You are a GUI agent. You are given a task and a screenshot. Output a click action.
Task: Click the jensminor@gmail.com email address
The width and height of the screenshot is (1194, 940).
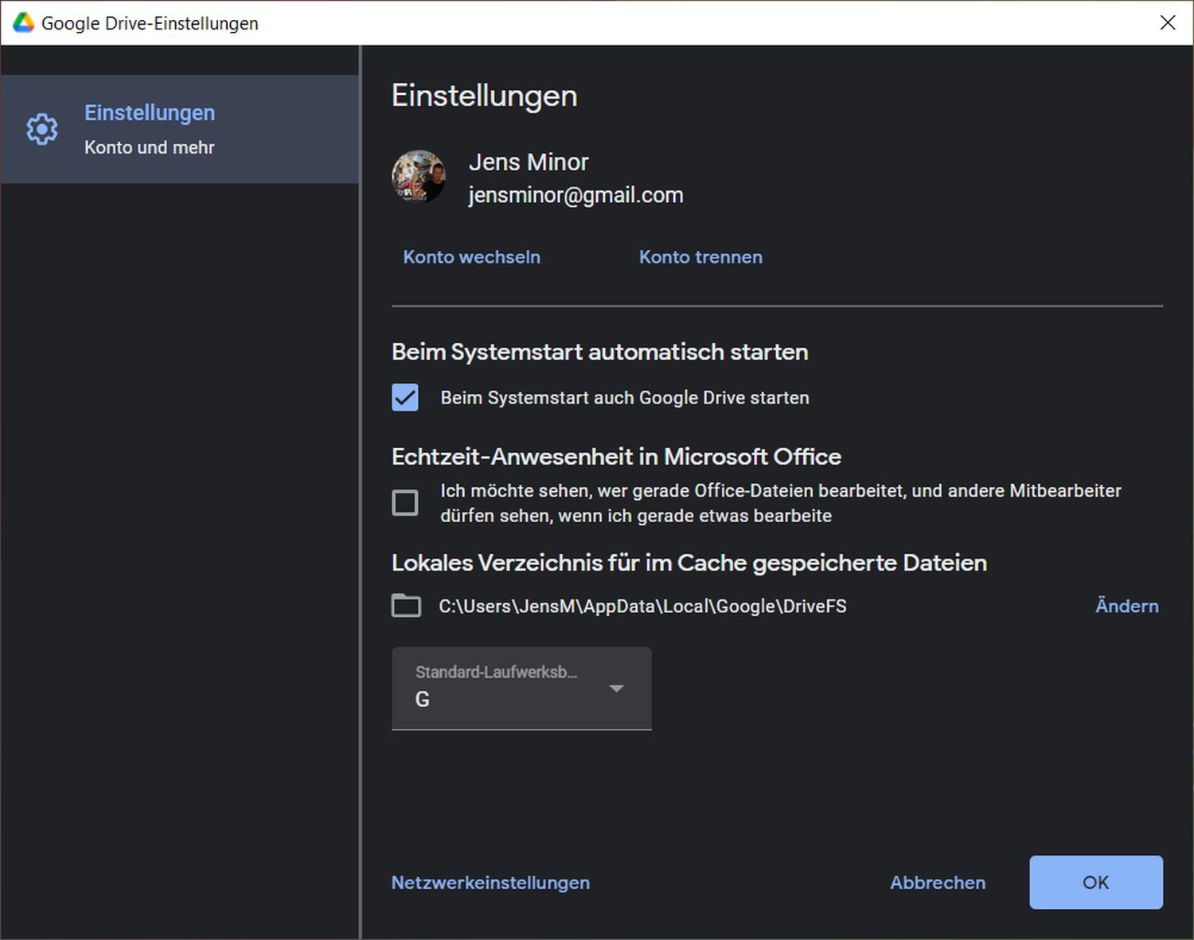[576, 195]
